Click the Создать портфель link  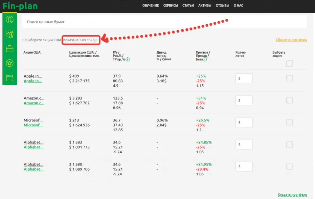pyautogui.click(x=292, y=195)
